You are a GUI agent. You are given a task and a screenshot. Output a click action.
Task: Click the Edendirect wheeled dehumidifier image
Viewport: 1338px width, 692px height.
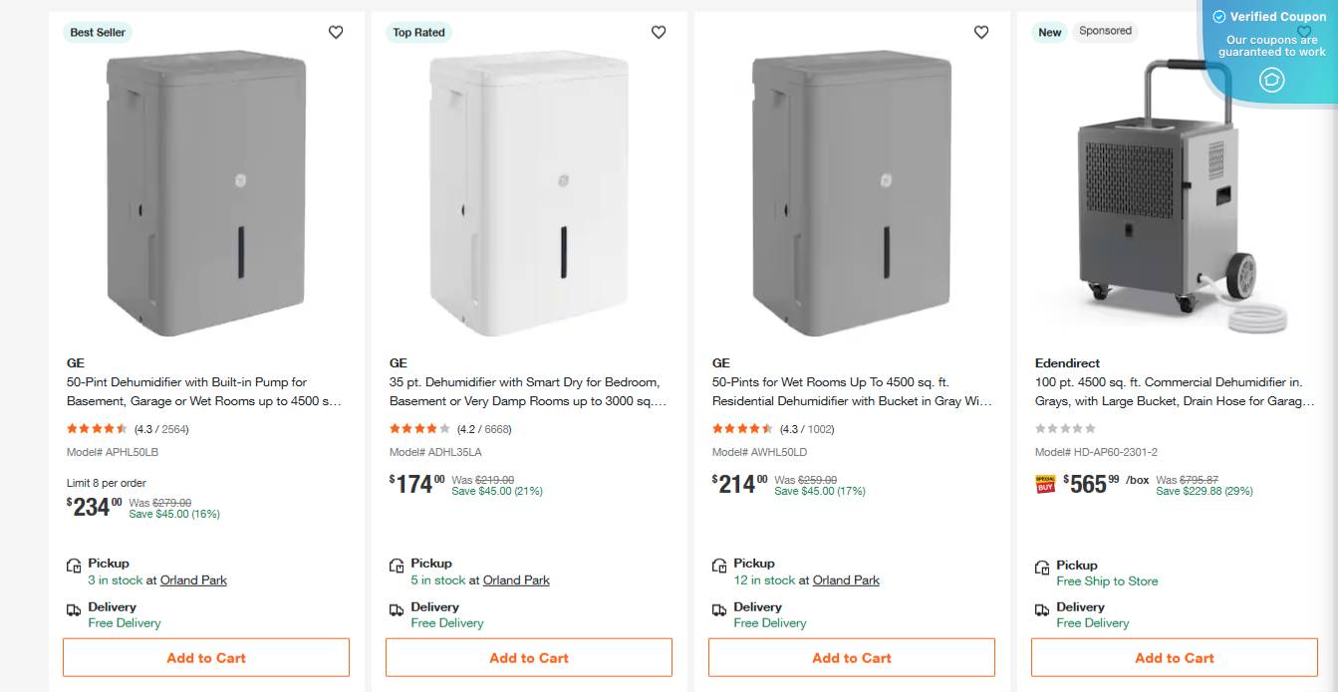(1166, 199)
